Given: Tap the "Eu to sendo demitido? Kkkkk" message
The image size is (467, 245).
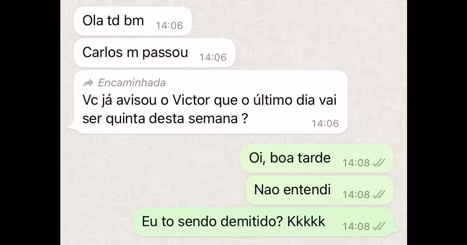Looking at the screenshot, I should 263,222.
